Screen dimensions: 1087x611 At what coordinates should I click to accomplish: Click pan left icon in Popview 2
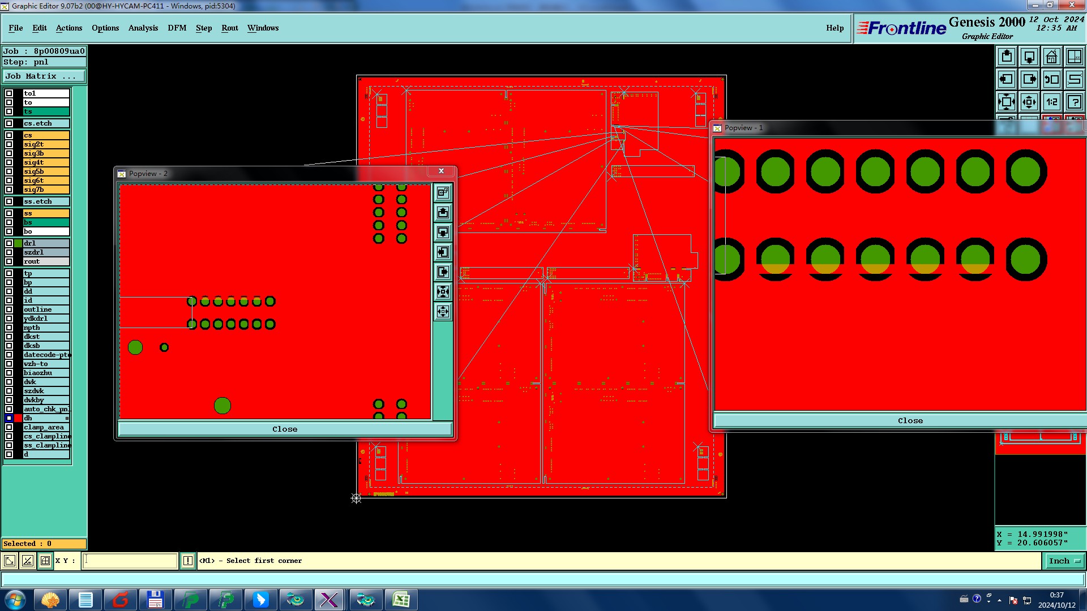pos(443,252)
